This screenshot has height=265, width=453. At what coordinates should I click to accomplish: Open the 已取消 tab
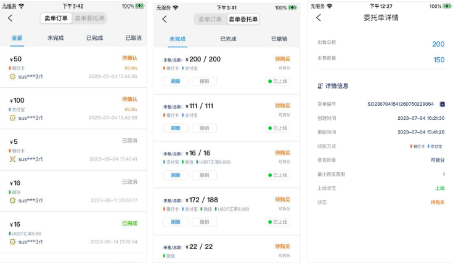point(134,38)
